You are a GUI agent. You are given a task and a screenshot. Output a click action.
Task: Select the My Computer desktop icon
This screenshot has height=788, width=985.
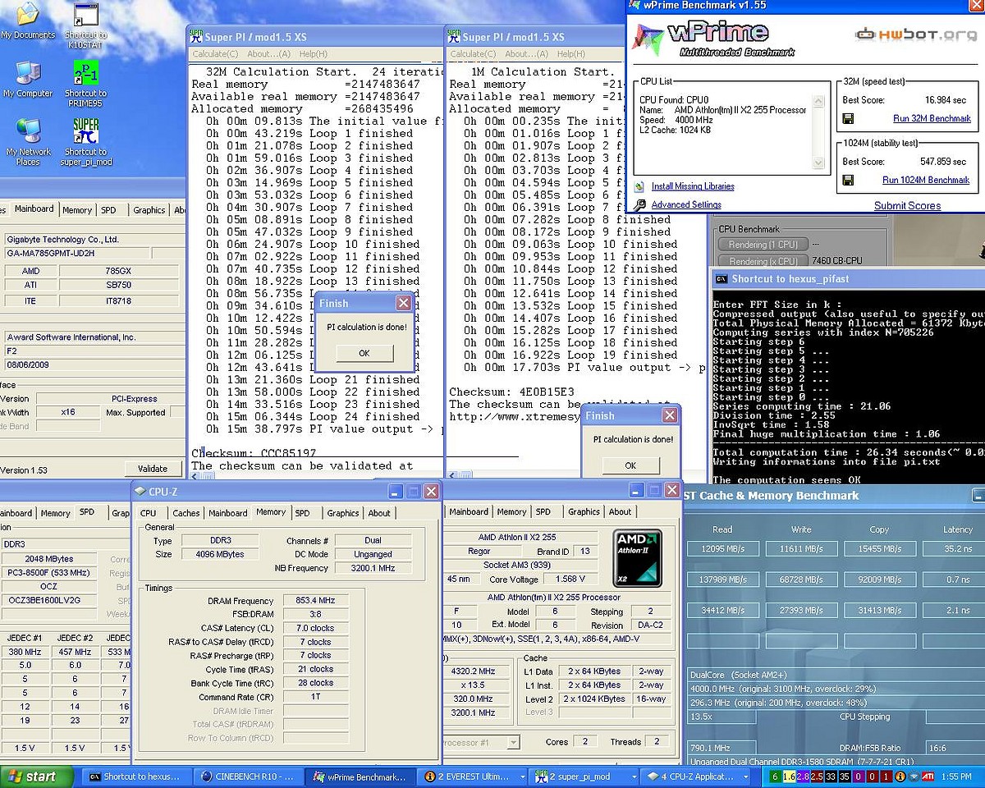(28, 74)
